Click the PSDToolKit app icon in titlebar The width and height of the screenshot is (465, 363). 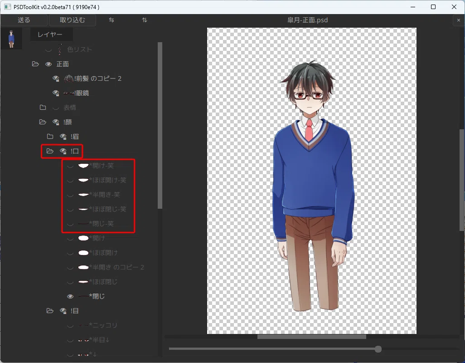(x=7, y=7)
